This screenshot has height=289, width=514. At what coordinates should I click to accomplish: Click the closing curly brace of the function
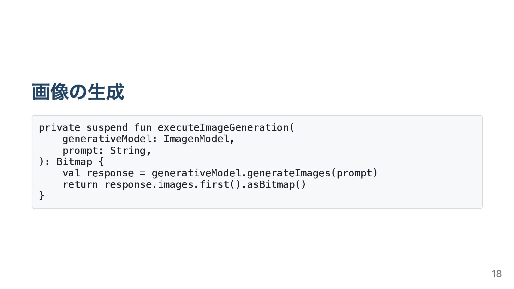41,196
